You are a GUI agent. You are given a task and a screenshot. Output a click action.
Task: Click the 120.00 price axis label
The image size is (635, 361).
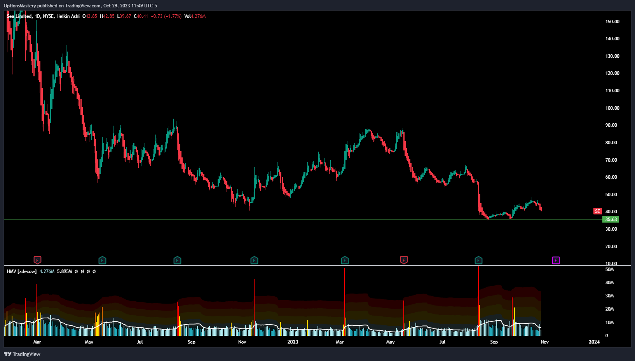[x=612, y=73]
